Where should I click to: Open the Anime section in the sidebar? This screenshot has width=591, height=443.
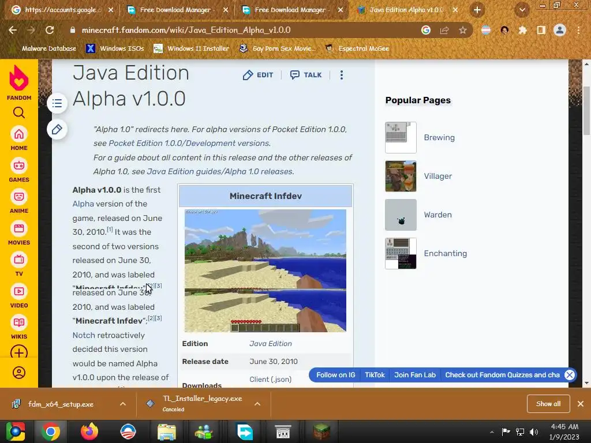click(x=19, y=202)
